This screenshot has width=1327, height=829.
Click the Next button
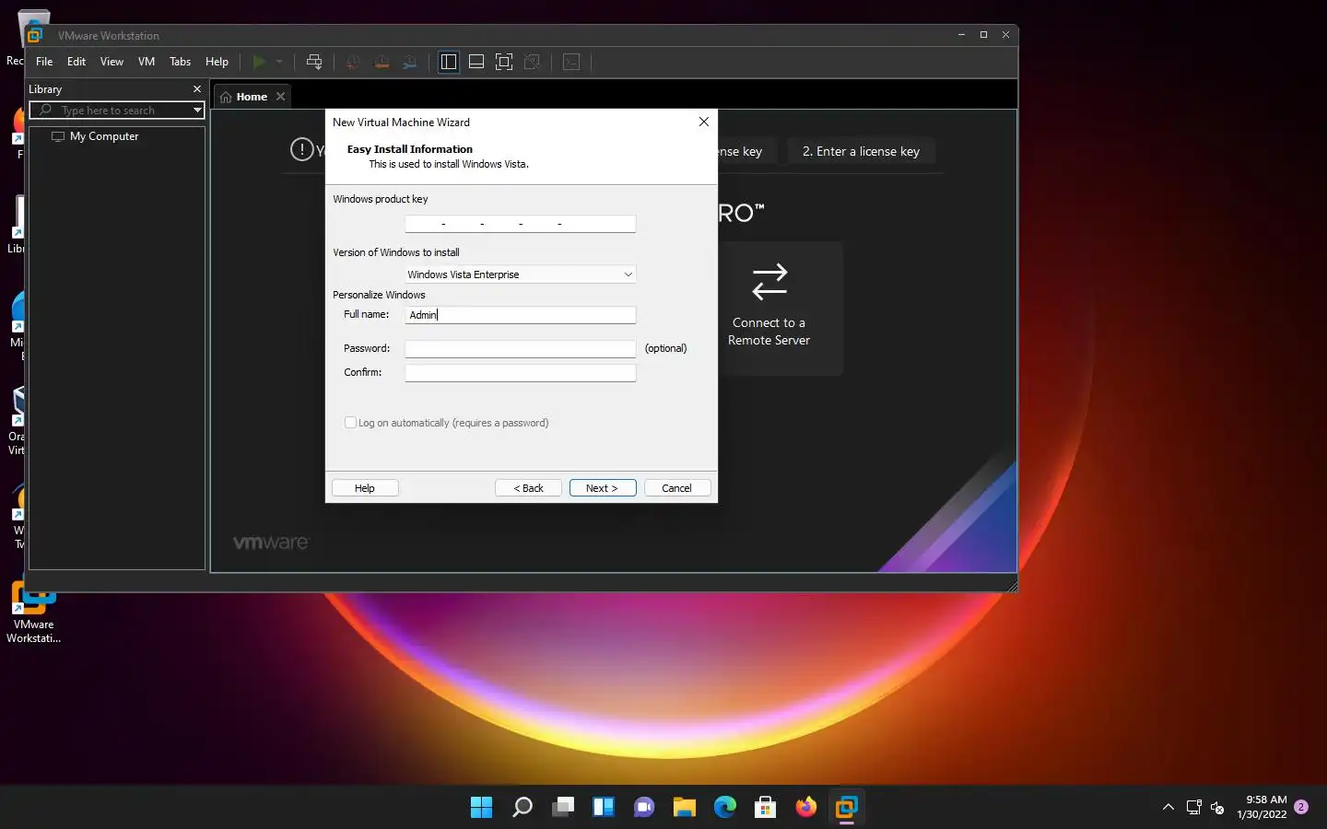click(603, 488)
